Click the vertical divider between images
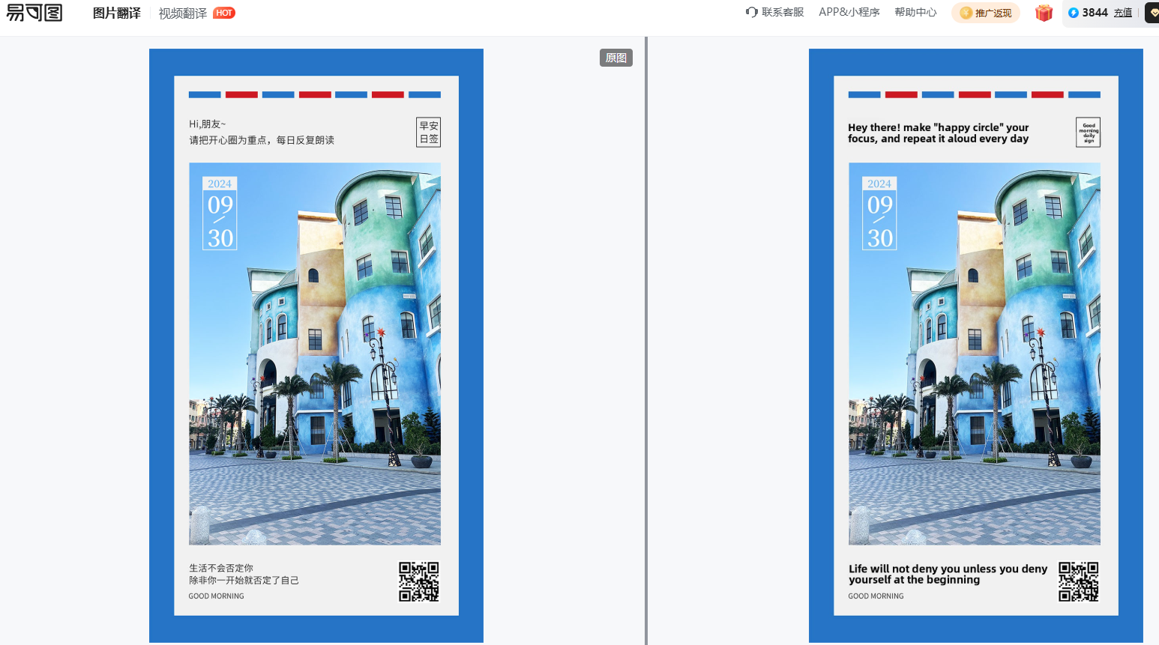This screenshot has width=1159, height=645. pos(645,341)
